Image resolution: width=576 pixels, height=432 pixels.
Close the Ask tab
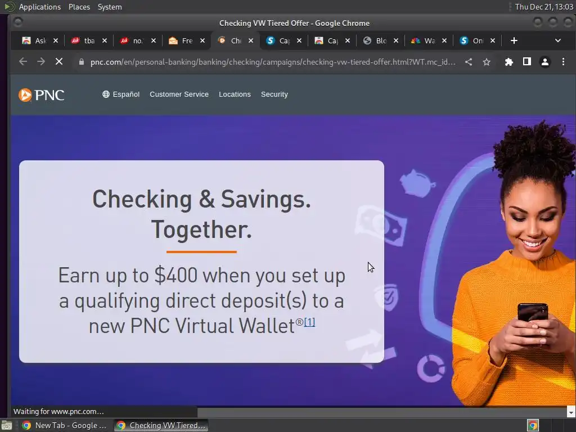(56, 40)
